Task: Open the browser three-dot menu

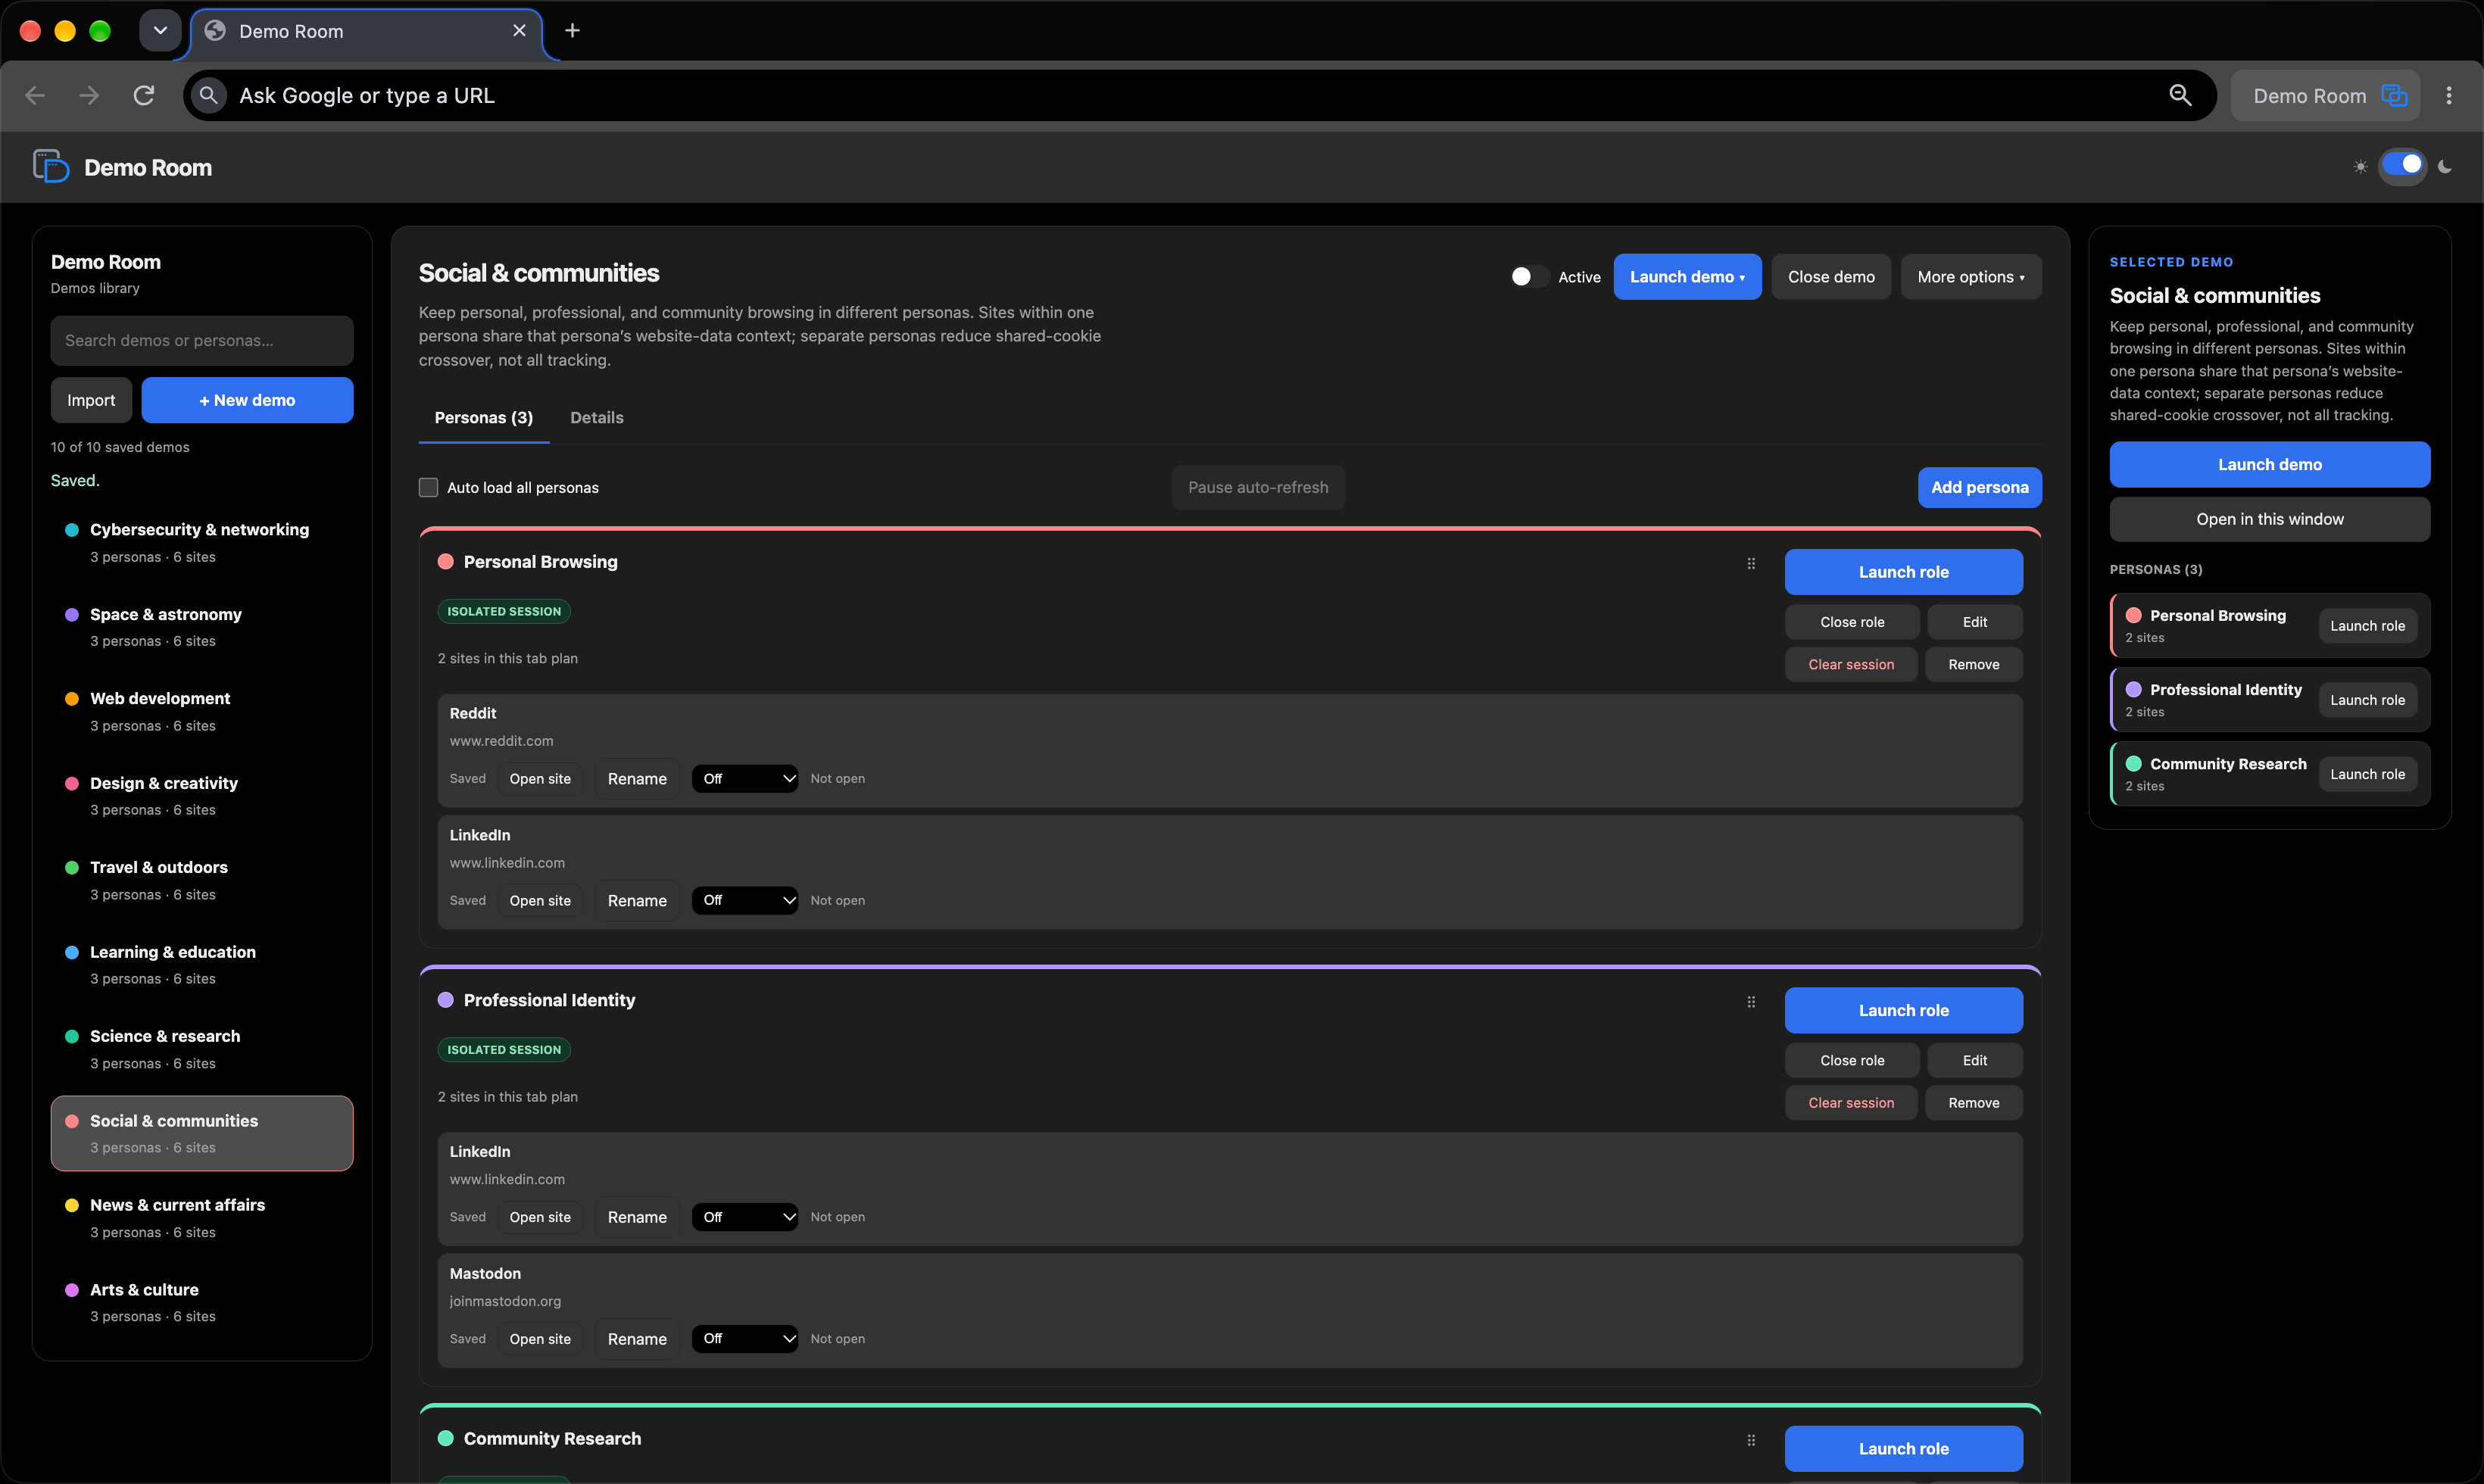Action: 2449,95
